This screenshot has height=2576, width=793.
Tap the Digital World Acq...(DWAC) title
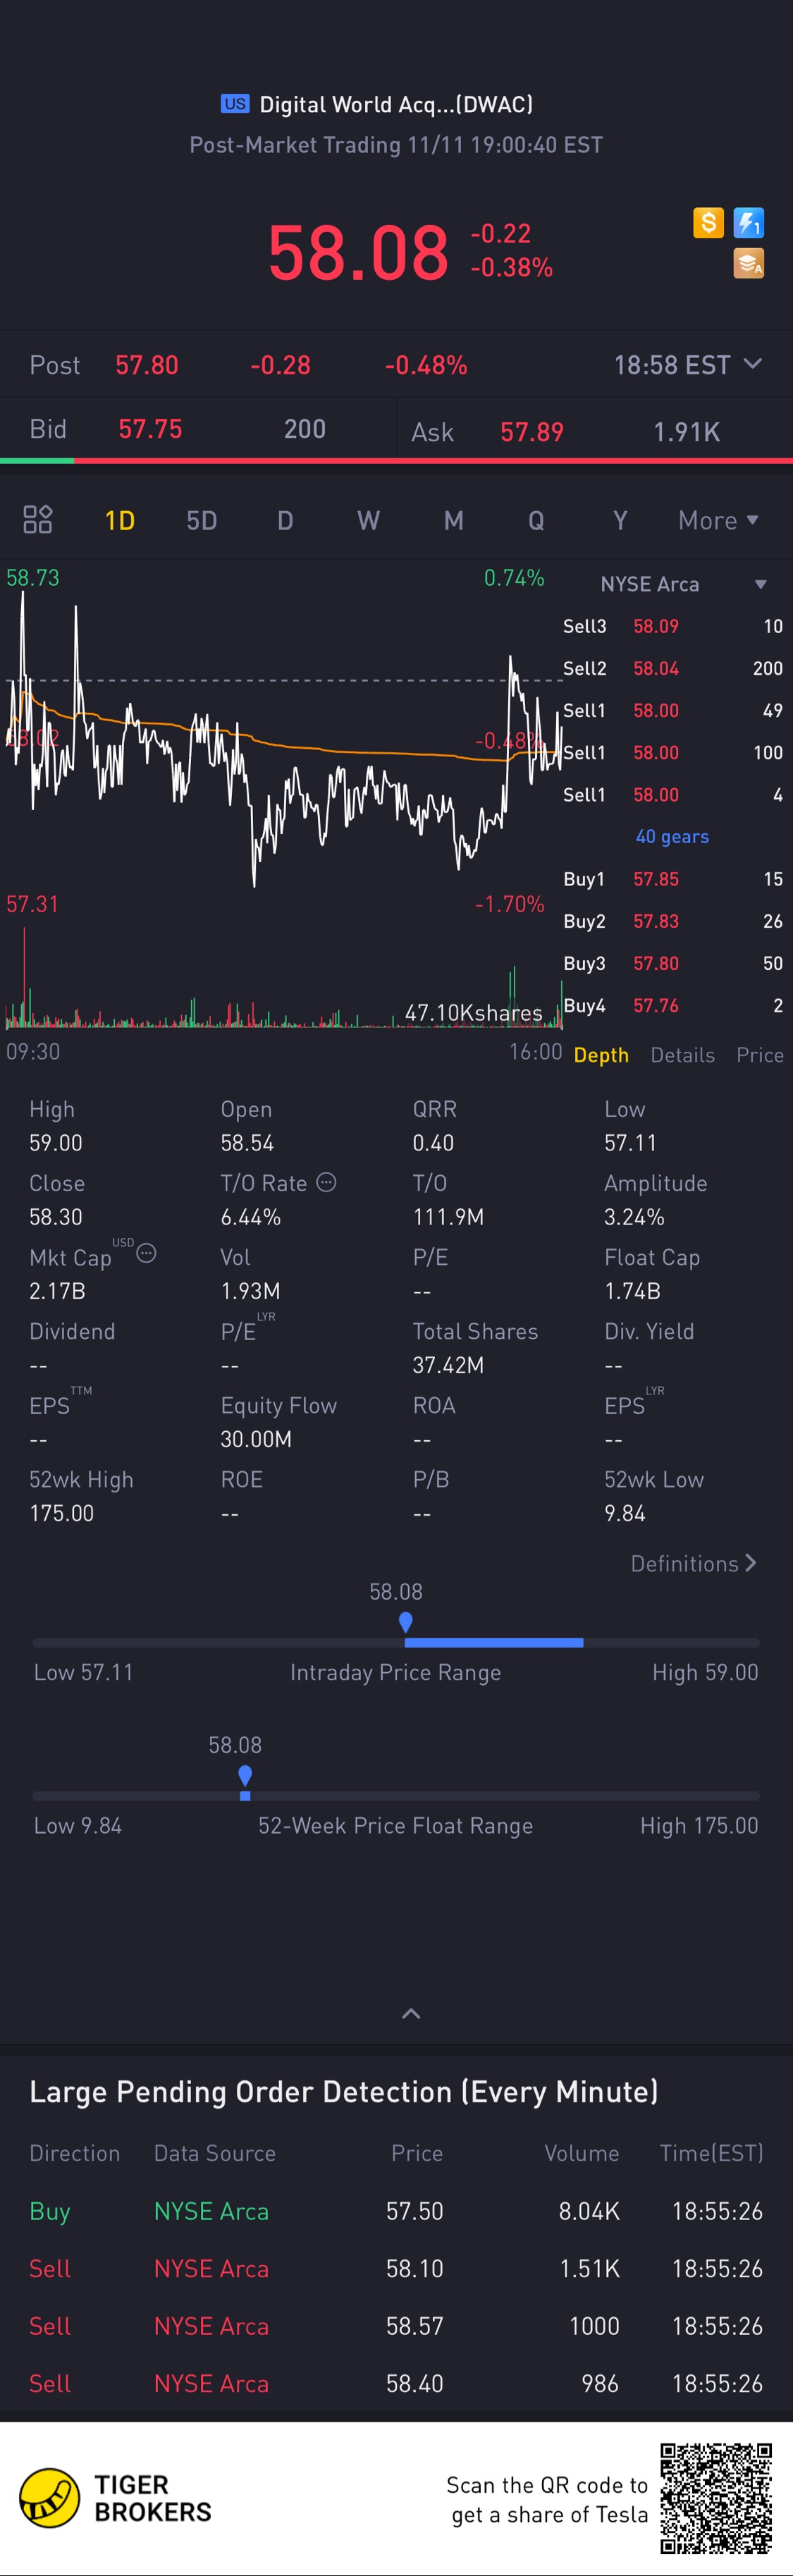coord(396,104)
